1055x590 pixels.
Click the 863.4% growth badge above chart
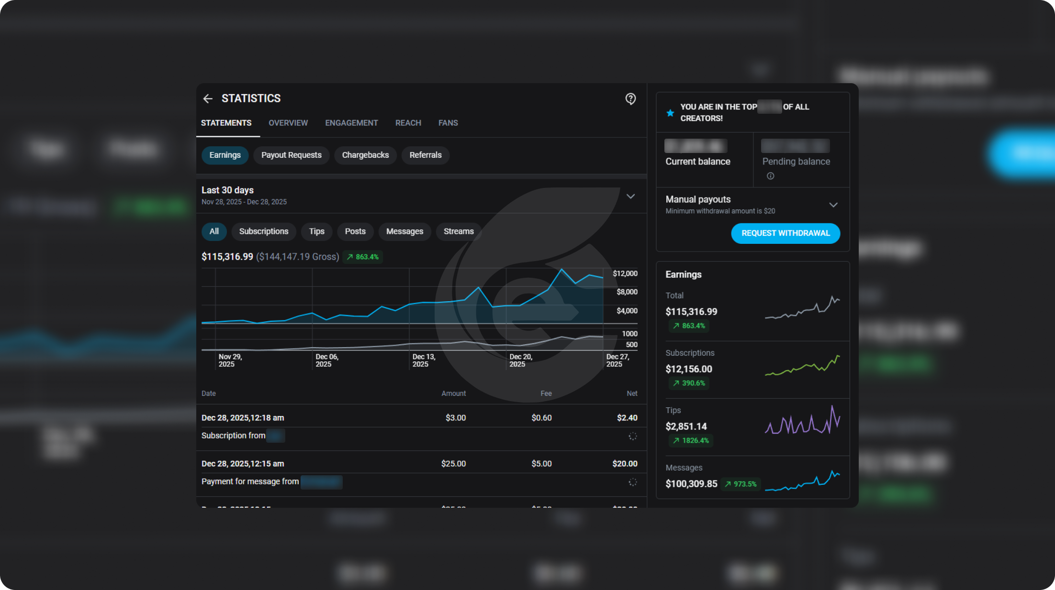click(362, 257)
